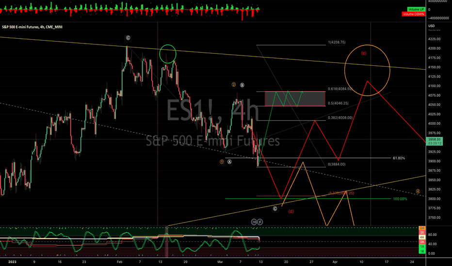This screenshot has width=452, height=266.
Task: Select the red (d) wave label
Action: point(291,211)
